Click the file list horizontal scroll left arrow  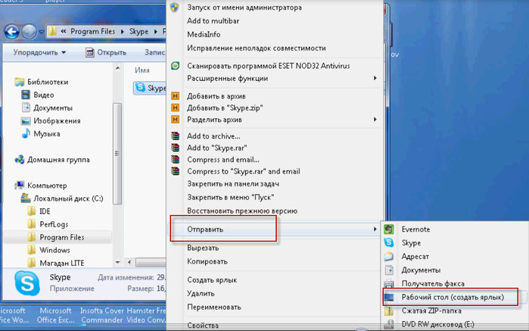(x=129, y=262)
